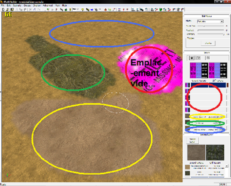Click the magenta Cliff Texture preview in Layers
This screenshot has height=186, width=231.
click(218, 70)
